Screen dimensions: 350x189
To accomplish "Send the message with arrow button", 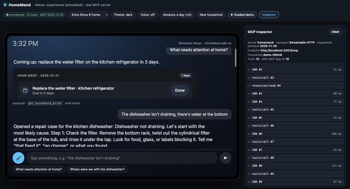I will point(225,158).
